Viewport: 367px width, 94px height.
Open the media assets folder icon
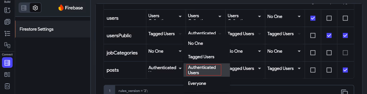(x=7, y=86)
